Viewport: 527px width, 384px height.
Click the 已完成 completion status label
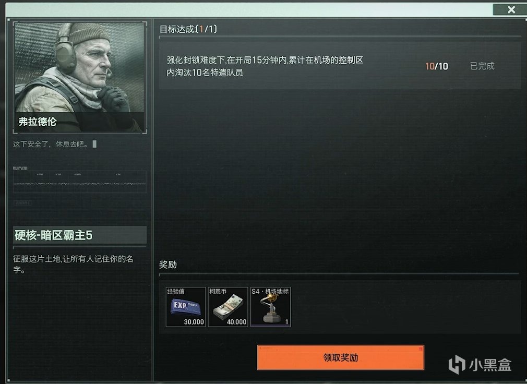(482, 66)
